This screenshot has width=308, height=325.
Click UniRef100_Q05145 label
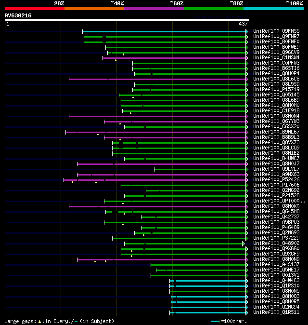(276, 95)
